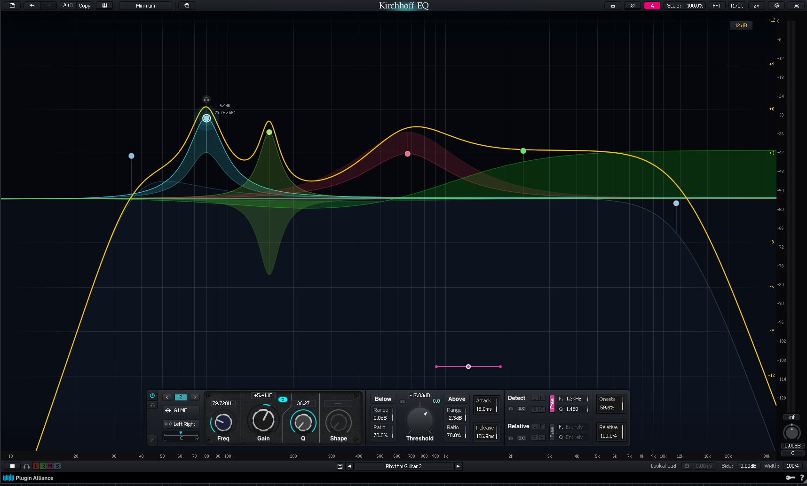Image resolution: width=807 pixels, height=486 pixels.
Task: Open the 12 dB range dropdown
Action: point(741,25)
